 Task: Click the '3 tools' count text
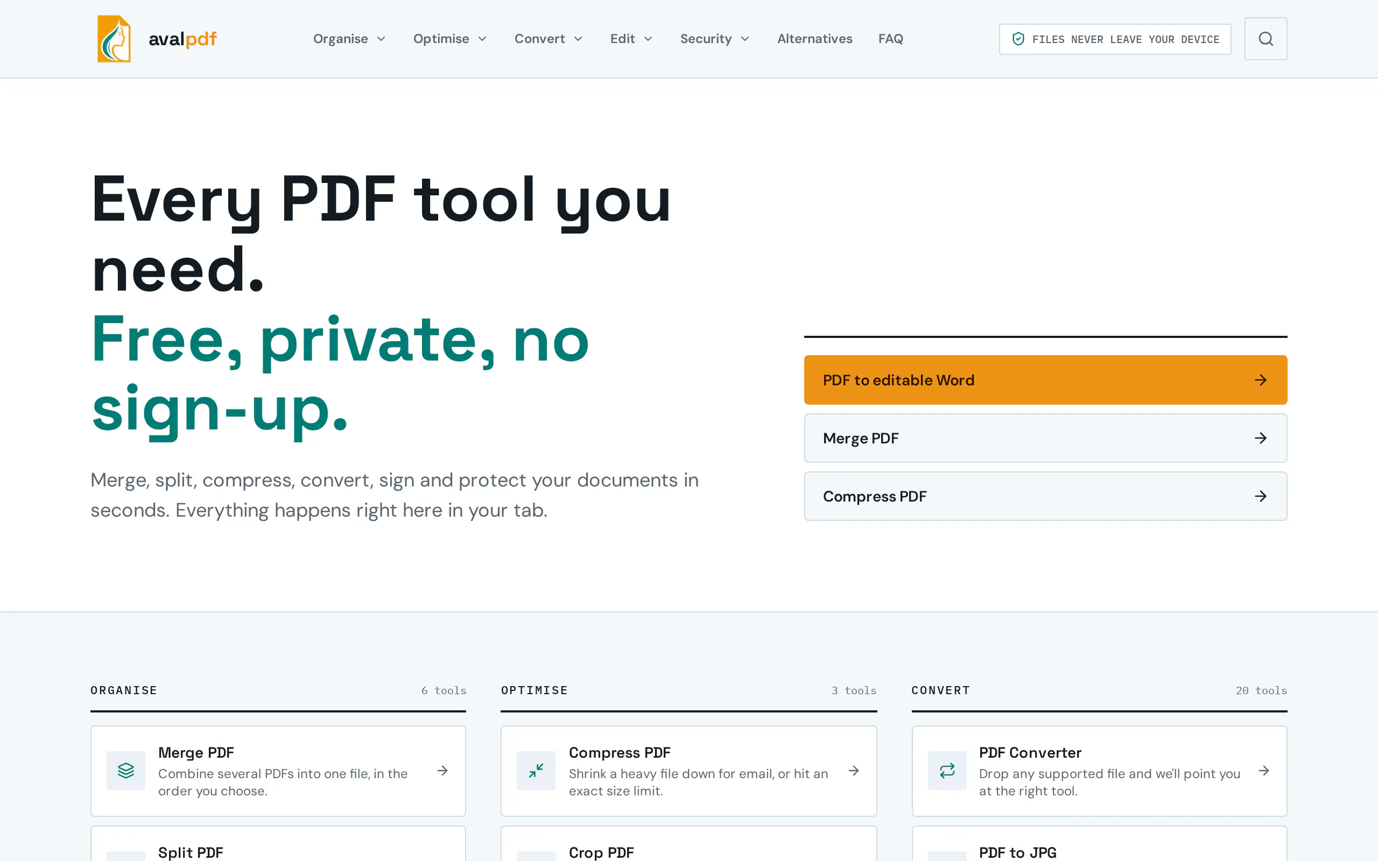[854, 690]
